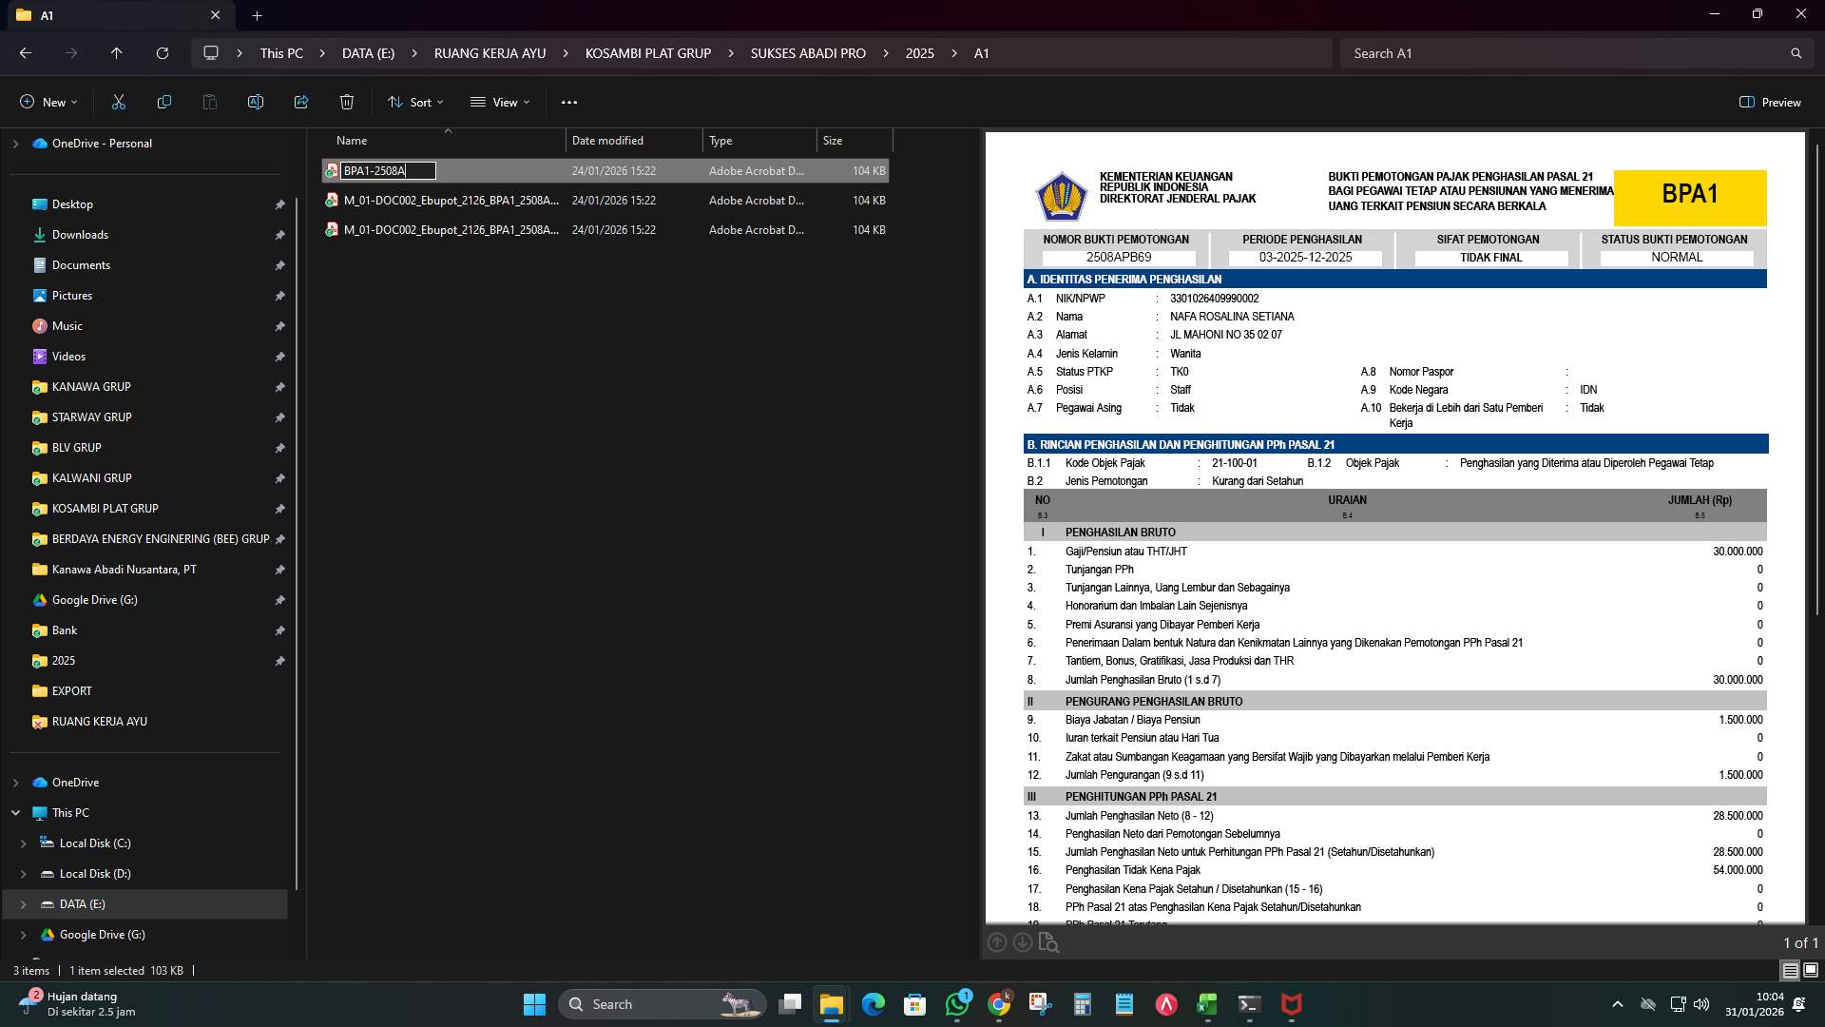
Task: Click the Refresh icon in the navigation bar
Action: click(x=162, y=53)
